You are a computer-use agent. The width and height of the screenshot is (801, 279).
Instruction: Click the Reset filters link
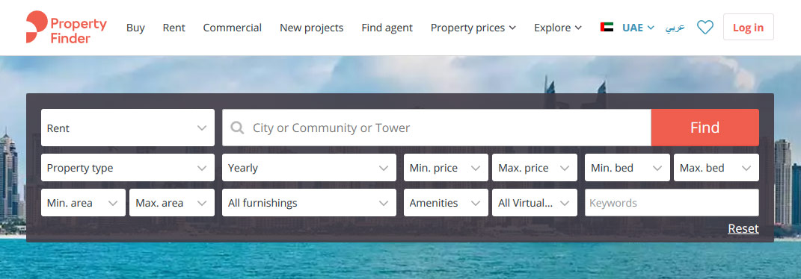[x=743, y=229]
